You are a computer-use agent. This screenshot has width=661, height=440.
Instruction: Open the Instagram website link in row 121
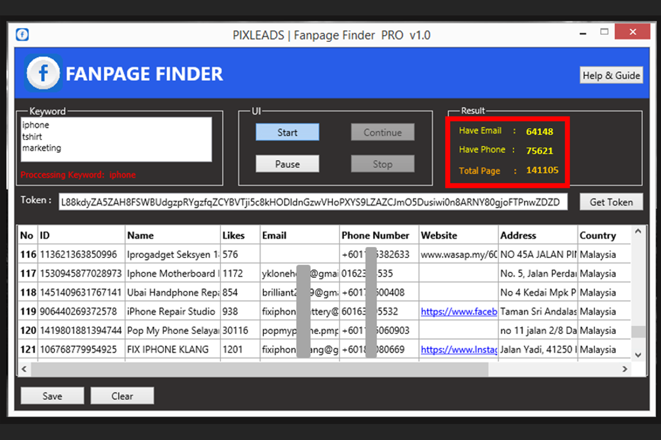click(x=459, y=349)
